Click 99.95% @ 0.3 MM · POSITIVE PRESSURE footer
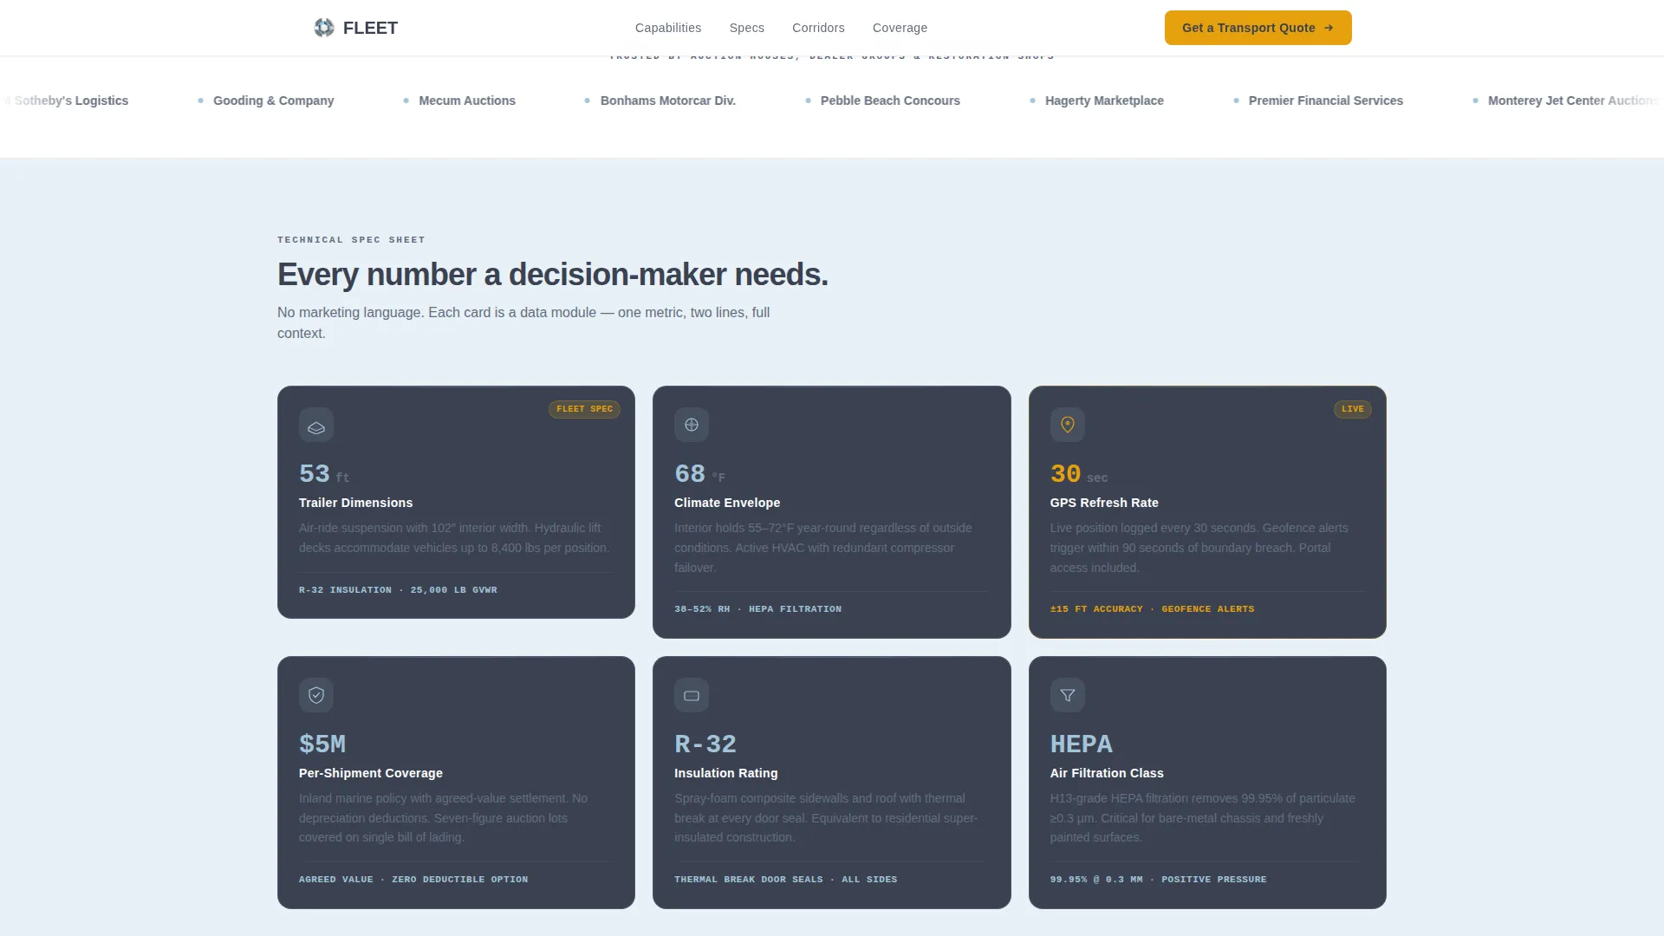Viewport: 1664px width, 936px height. 1158,880
